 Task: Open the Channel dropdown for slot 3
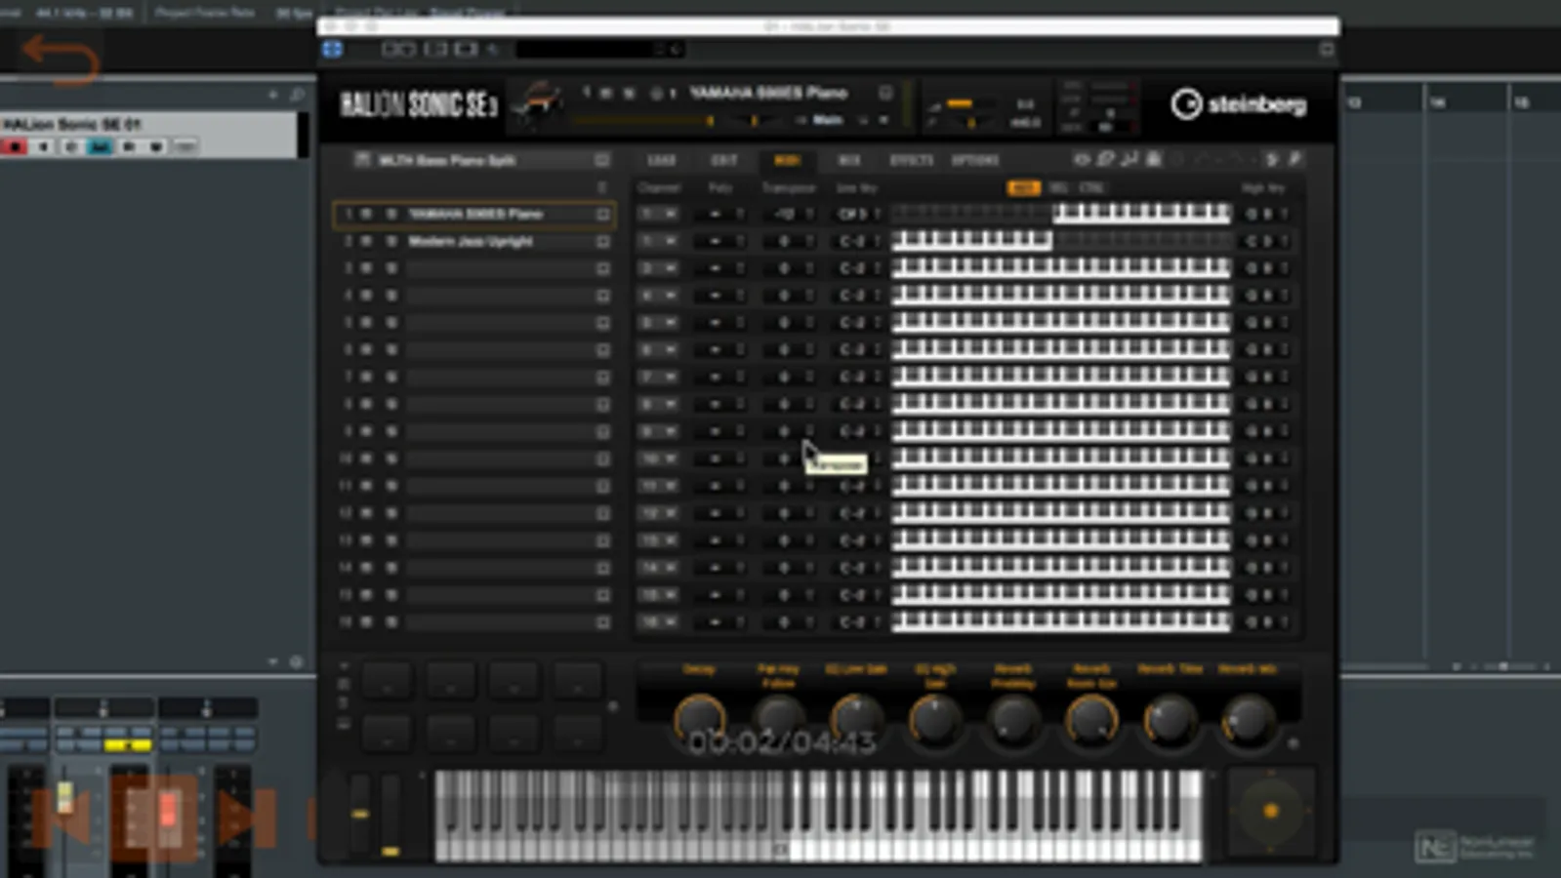click(x=659, y=268)
